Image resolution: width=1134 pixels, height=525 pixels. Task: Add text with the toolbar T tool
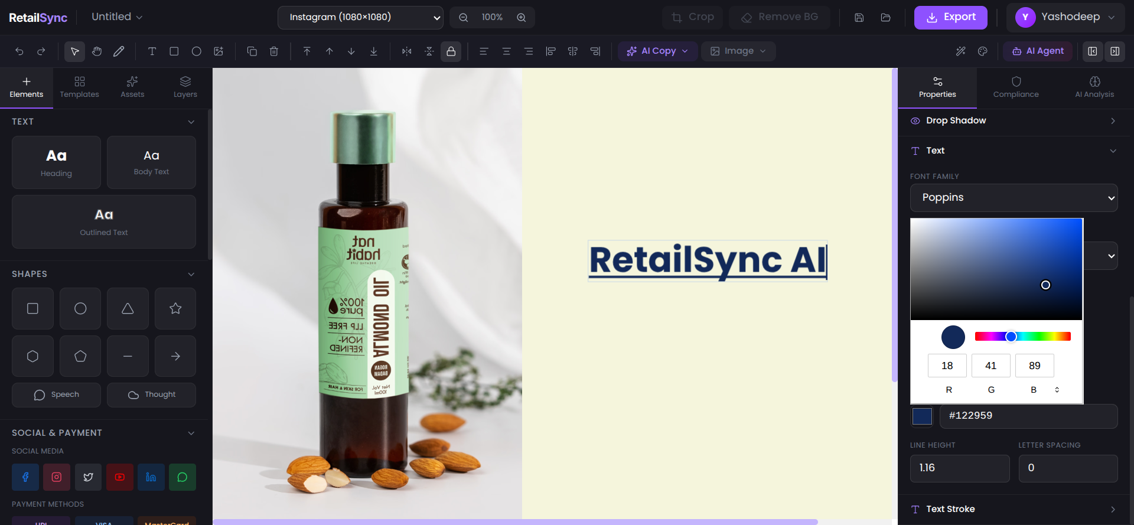(x=152, y=51)
